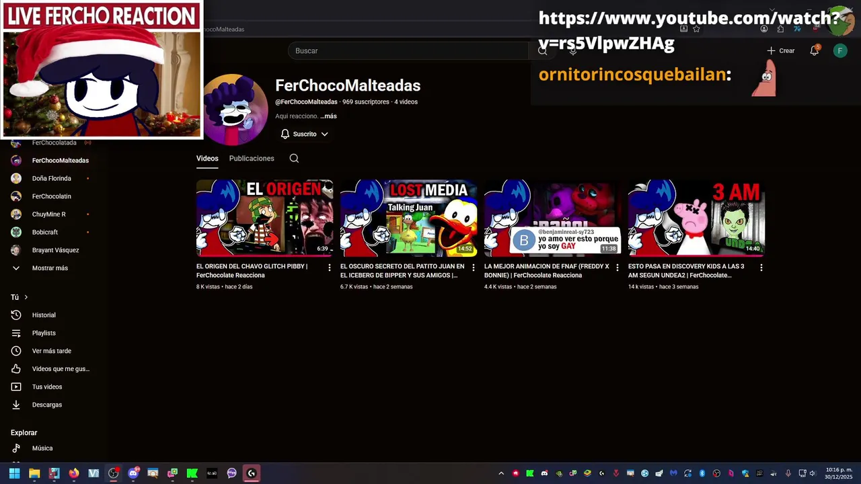Click the Crear button

click(x=781, y=50)
